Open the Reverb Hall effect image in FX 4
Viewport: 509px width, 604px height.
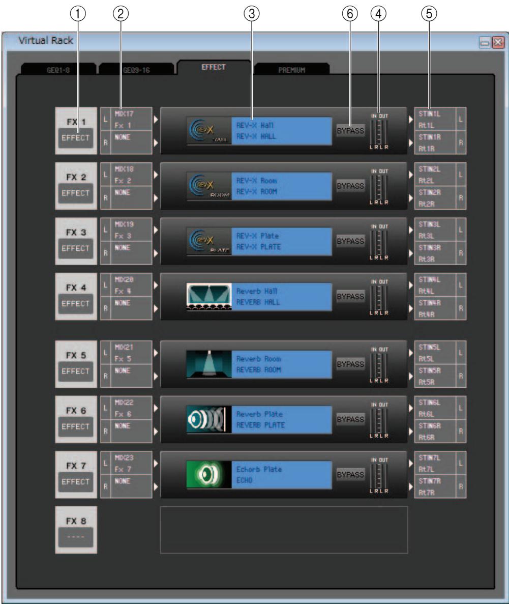(x=208, y=297)
